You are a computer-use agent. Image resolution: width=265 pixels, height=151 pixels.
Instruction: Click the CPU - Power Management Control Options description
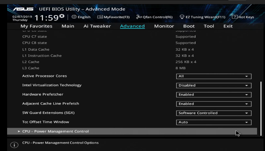click(x=60, y=143)
